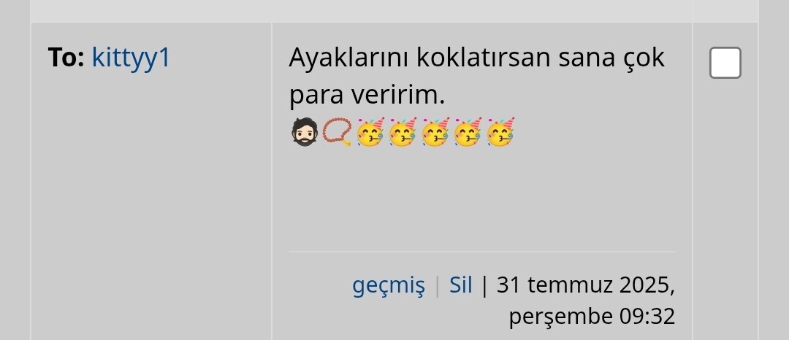Open the kittyy1 recipient profile link

(x=131, y=58)
